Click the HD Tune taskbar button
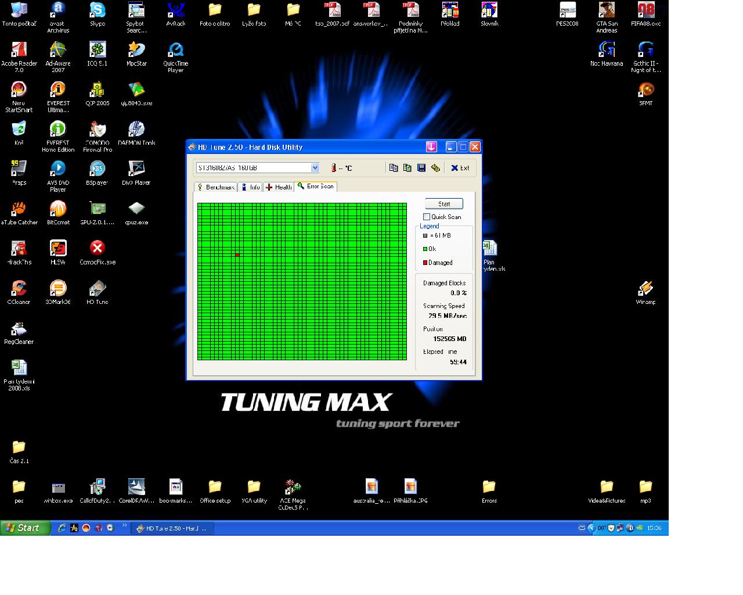 point(172,528)
